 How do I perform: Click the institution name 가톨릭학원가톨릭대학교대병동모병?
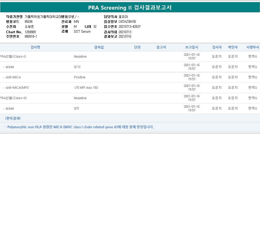click(x=49, y=17)
